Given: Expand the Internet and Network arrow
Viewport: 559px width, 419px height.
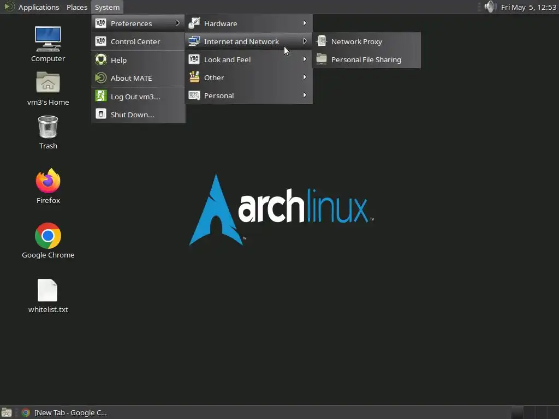Looking at the screenshot, I should click(x=305, y=41).
